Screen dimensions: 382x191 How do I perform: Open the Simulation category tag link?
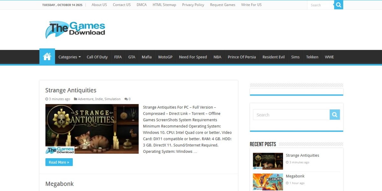112,99
